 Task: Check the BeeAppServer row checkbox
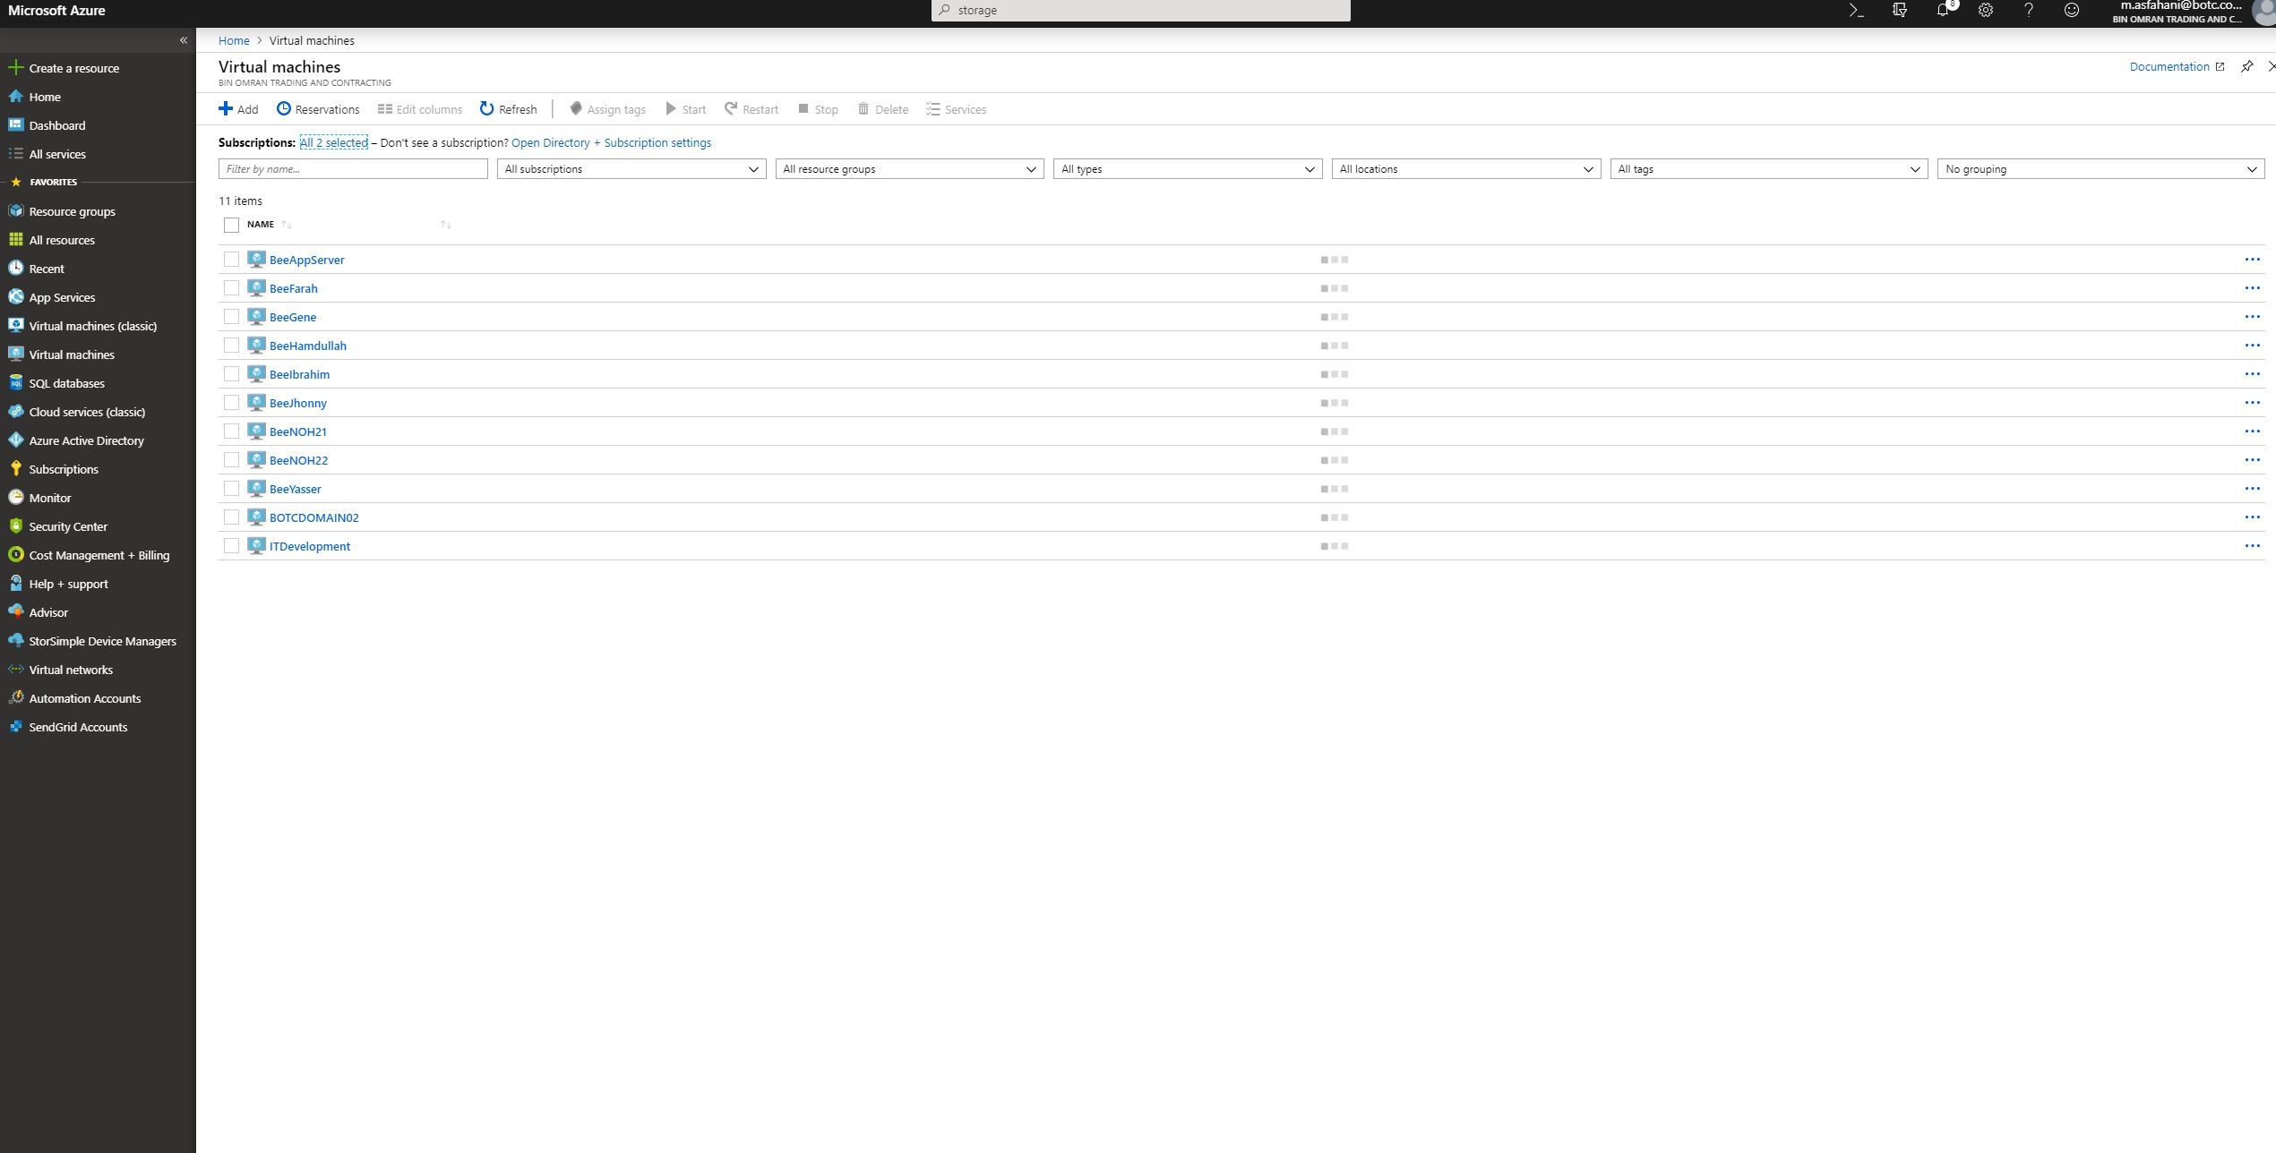point(231,260)
